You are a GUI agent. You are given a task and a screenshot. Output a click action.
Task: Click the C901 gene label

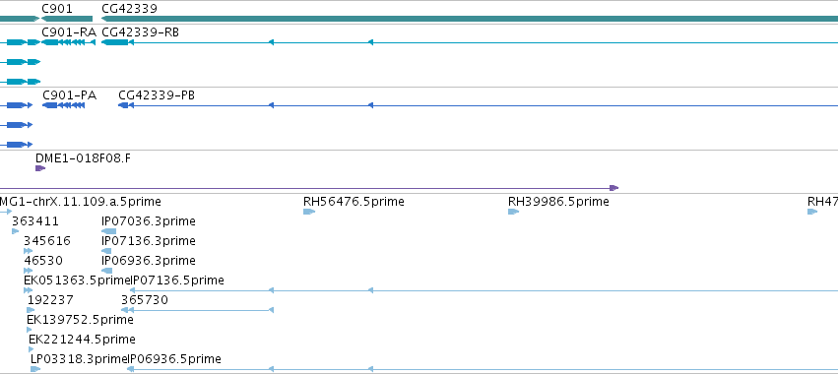(57, 9)
